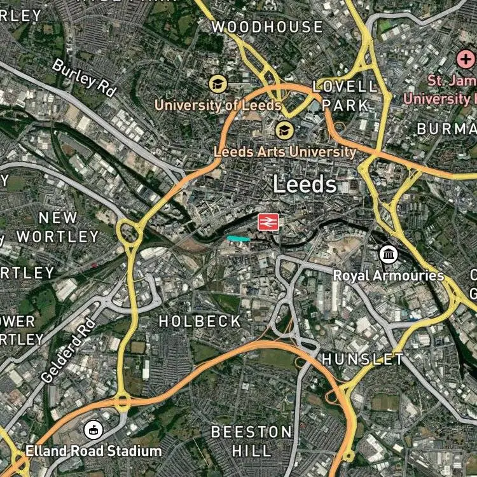The height and width of the screenshot is (477, 477).
Task: Open the Elland Road Stadium label
Action: tap(93, 451)
